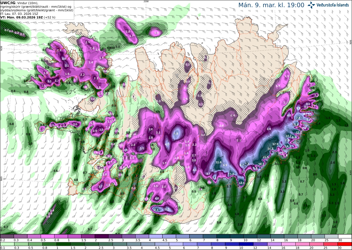Select the bright pink 0.5 swatch in the snow scale
This screenshot has width=352, height=250.
coord(47,236)
